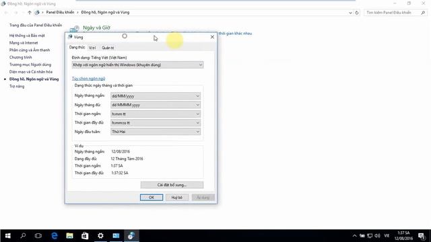Open the volume tray icon
The image size is (431, 242).
coord(378,236)
